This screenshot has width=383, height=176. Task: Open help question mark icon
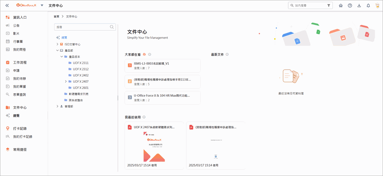350,5
